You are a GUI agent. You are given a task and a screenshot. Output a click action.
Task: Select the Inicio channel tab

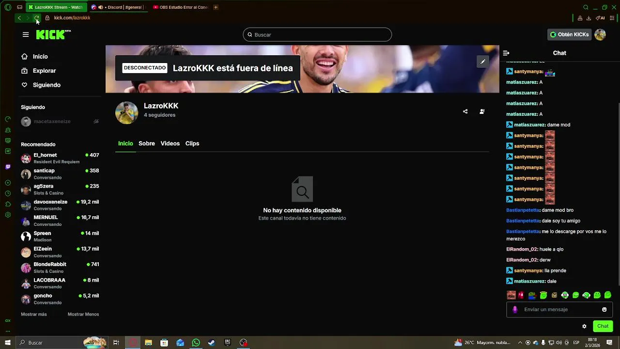(125, 143)
